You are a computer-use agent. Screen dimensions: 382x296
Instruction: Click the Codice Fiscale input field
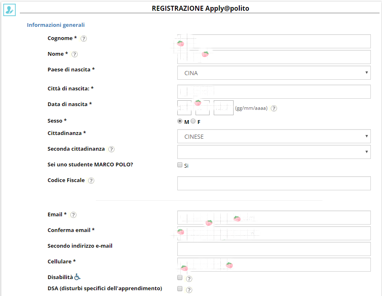coord(274,183)
